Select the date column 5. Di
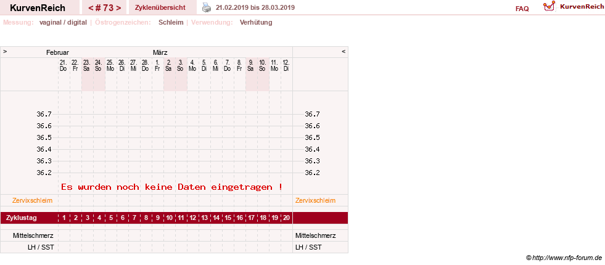Viewport: 605px width, 265px height. (204, 65)
